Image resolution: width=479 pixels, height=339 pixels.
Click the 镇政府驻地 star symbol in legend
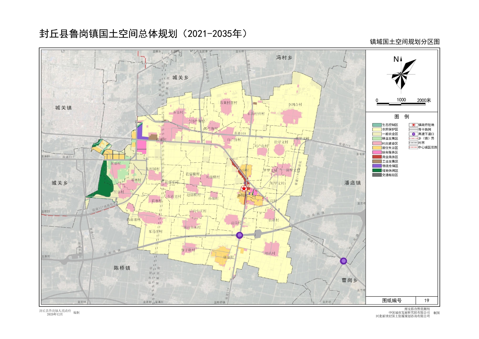click(x=413, y=125)
